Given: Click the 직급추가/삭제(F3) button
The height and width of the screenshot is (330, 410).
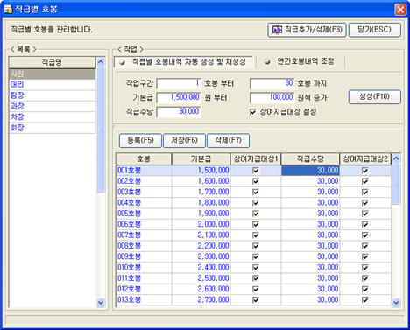Looking at the screenshot, I should point(307,30).
